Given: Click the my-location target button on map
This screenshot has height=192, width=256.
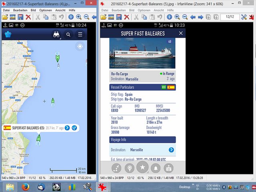Looking at the screenshot, I should (80, 46).
